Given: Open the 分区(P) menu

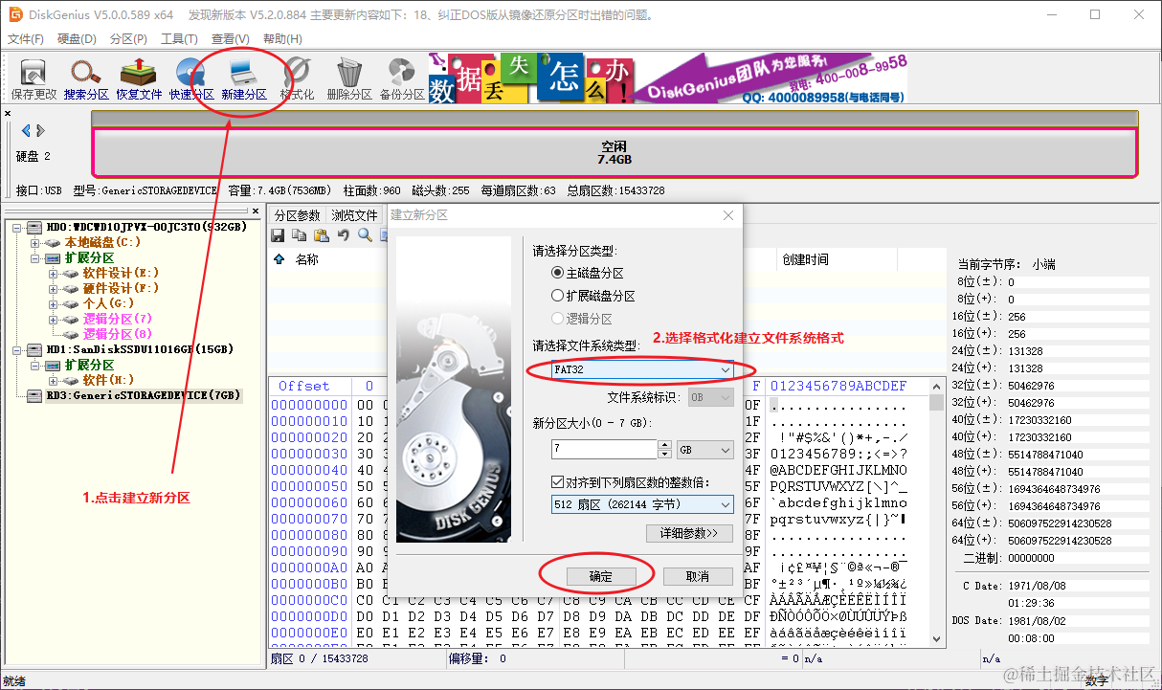Looking at the screenshot, I should [x=128, y=39].
